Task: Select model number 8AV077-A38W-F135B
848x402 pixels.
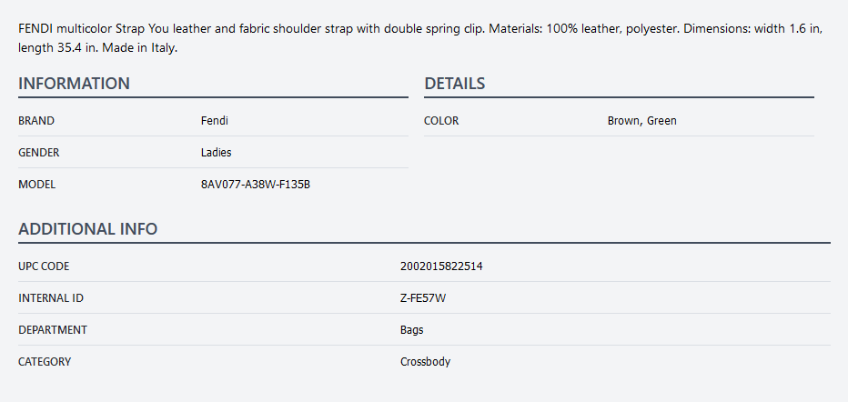Action: coord(256,185)
